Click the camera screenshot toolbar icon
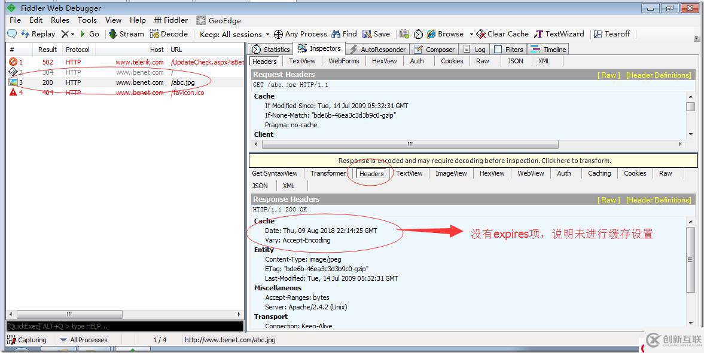 (404, 34)
